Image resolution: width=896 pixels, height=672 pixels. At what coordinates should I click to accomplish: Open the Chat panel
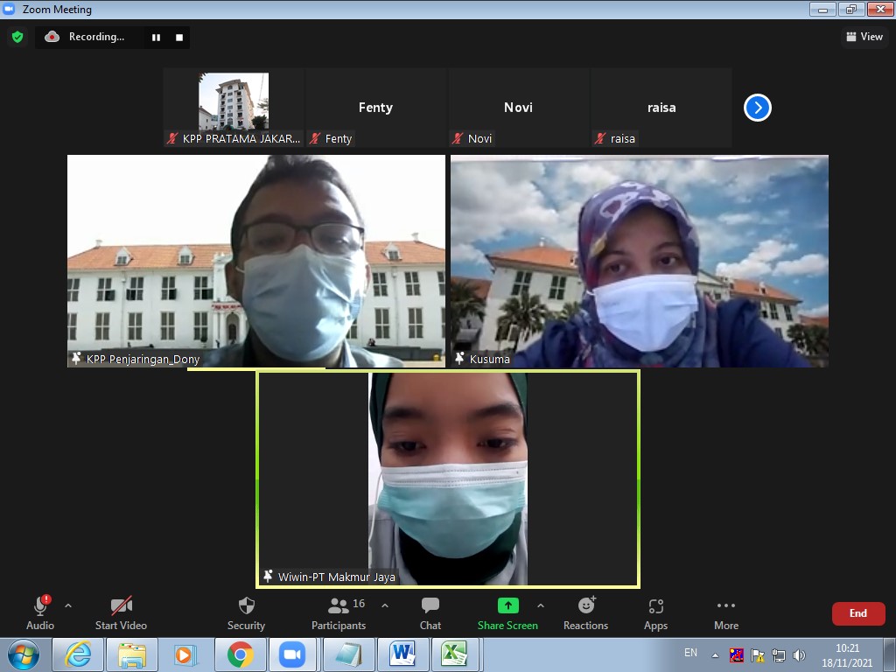coord(430,606)
